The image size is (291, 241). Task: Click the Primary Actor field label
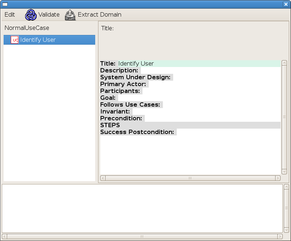[x=123, y=84]
